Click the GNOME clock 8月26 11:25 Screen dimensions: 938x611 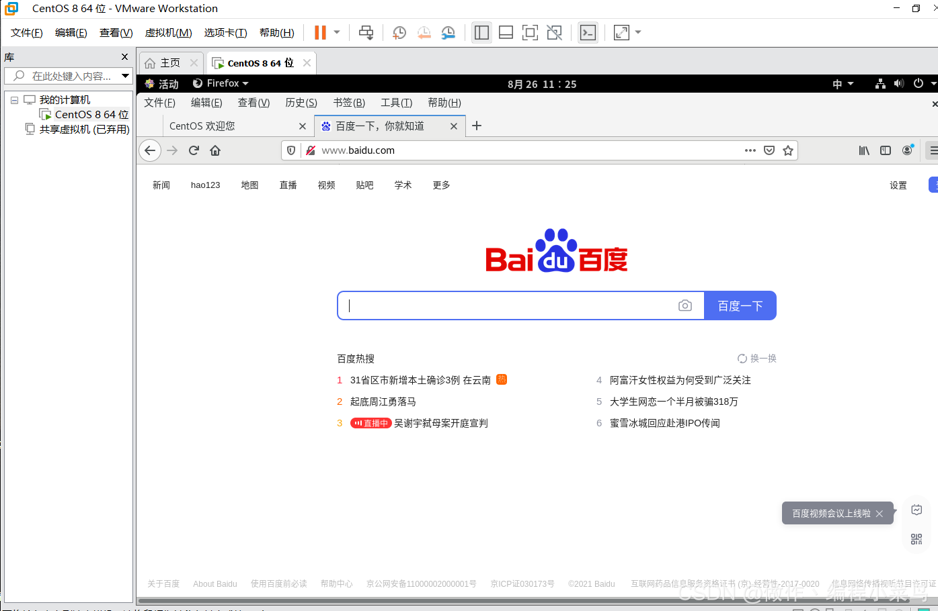pyautogui.click(x=542, y=84)
